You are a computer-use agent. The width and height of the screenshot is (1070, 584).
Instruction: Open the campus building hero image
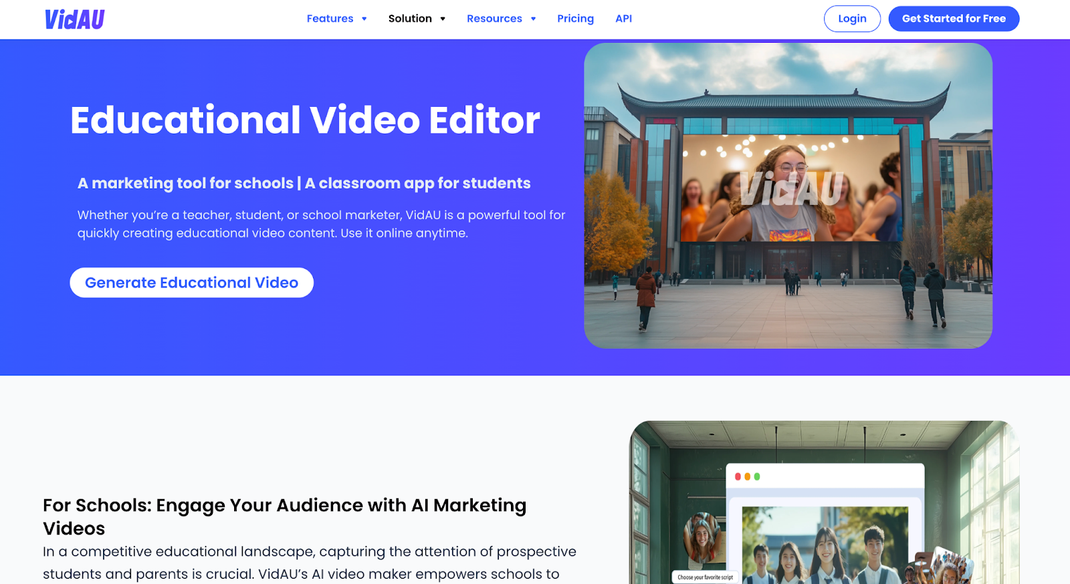click(788, 196)
